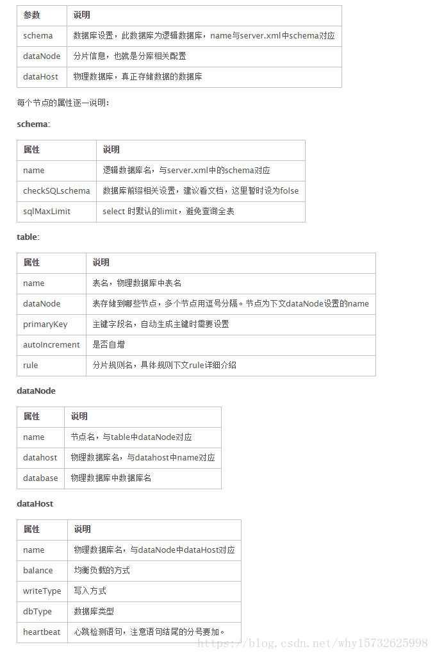Select text '分片规则名，具体规则下文rule详细介绍'
The width and height of the screenshot is (435, 656).
pyautogui.click(x=164, y=366)
